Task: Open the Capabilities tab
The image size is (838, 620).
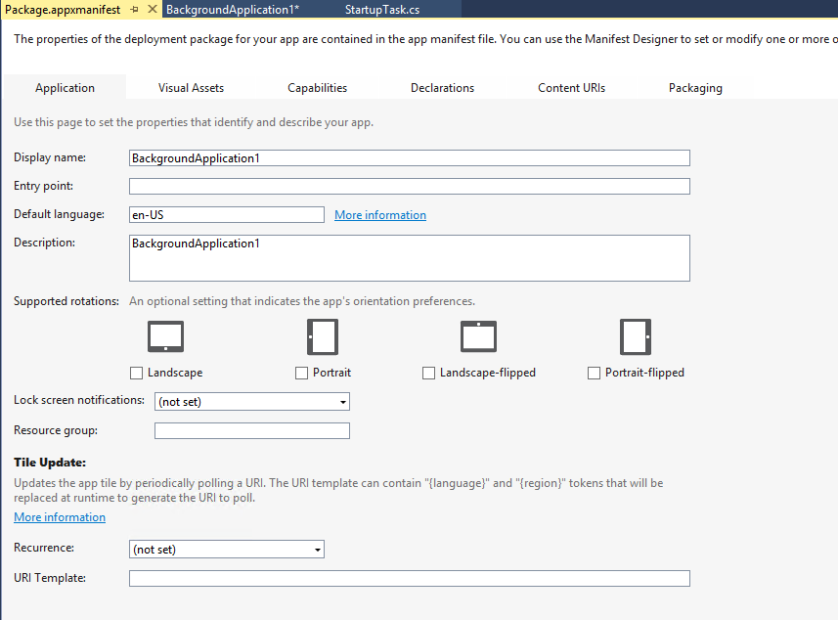Action: point(317,88)
